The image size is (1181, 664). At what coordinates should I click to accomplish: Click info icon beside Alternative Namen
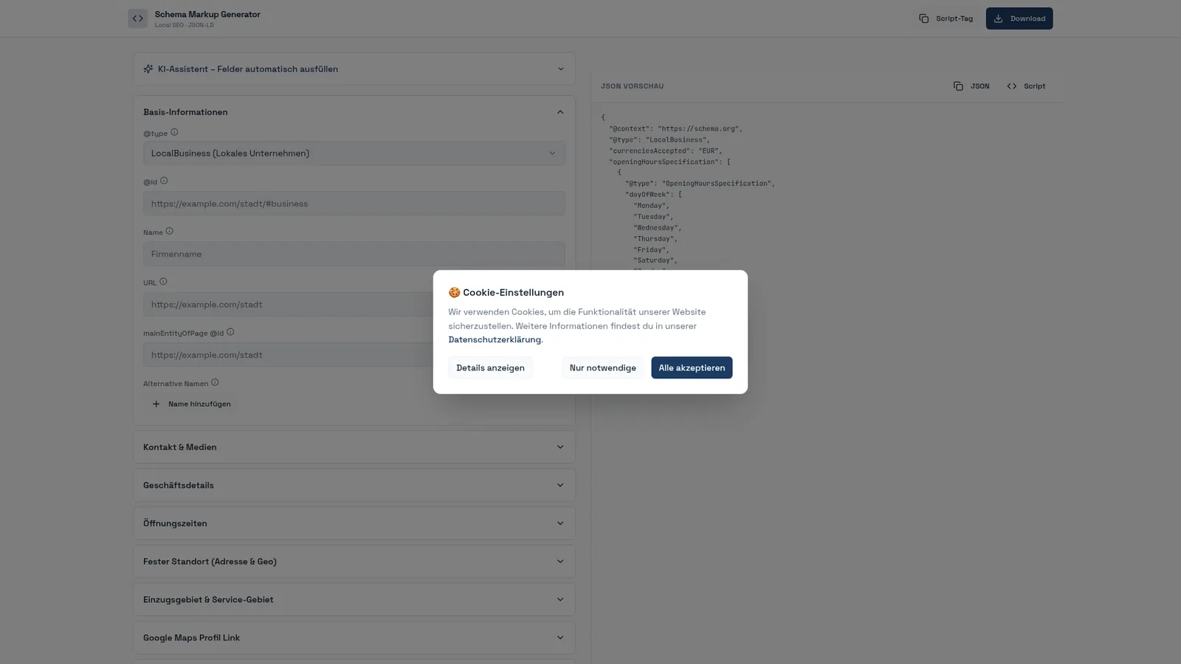(215, 383)
